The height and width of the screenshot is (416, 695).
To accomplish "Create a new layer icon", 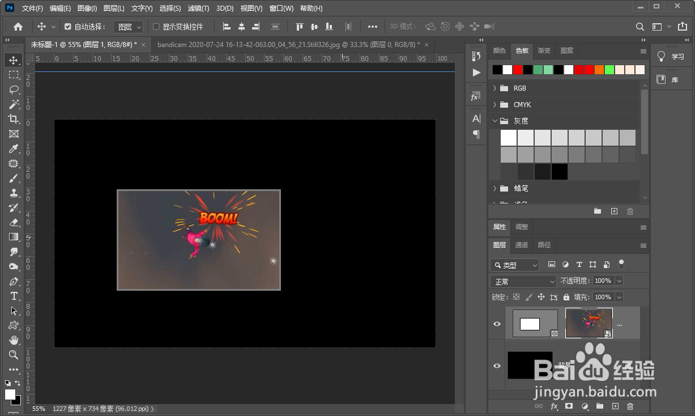I will click(x=615, y=406).
